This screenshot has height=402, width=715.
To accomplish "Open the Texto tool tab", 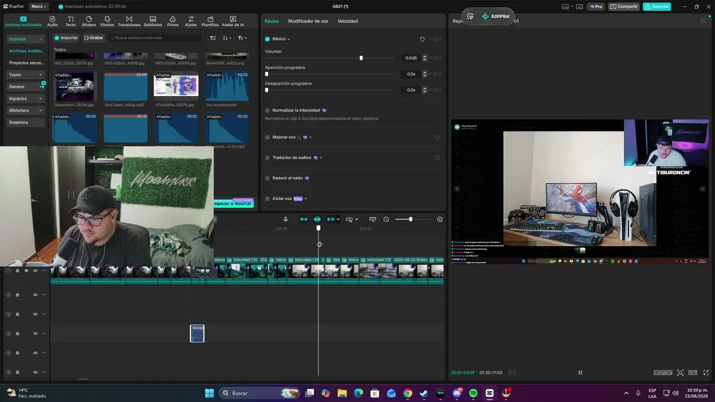I will pyautogui.click(x=70, y=21).
